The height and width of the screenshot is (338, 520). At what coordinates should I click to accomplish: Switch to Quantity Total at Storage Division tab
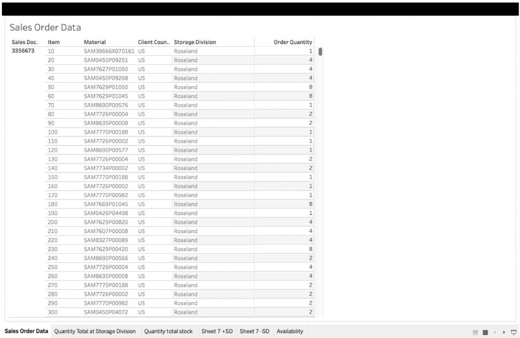(x=95, y=332)
